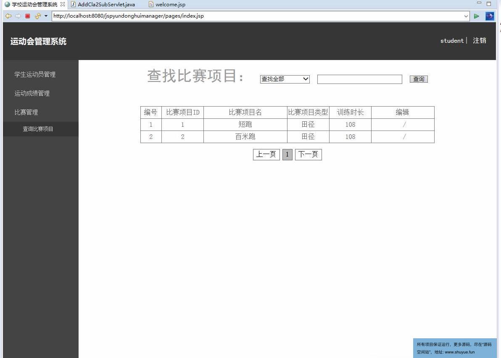This screenshot has width=501, height=358.
Task: Click the 比赛项目类型 column header
Action: pyautogui.click(x=308, y=112)
